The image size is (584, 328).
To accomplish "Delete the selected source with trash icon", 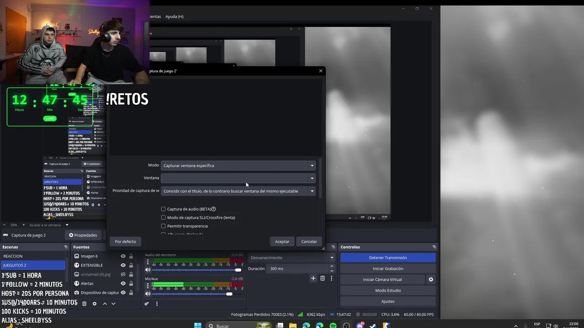I will pos(84,303).
